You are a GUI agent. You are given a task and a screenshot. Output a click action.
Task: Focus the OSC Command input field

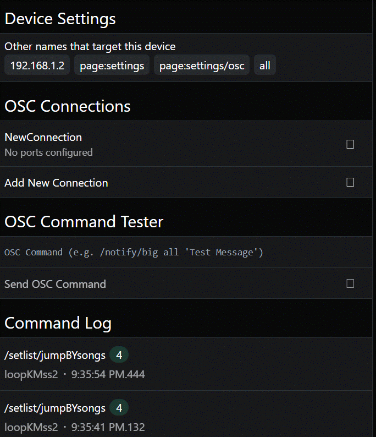pos(165,252)
